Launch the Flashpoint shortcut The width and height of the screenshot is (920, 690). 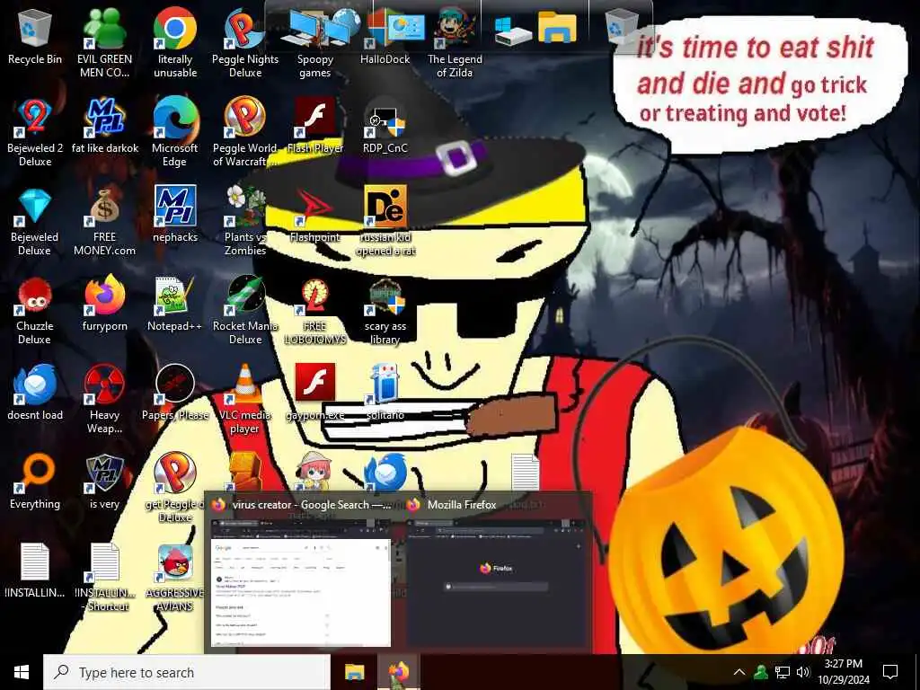(x=315, y=216)
